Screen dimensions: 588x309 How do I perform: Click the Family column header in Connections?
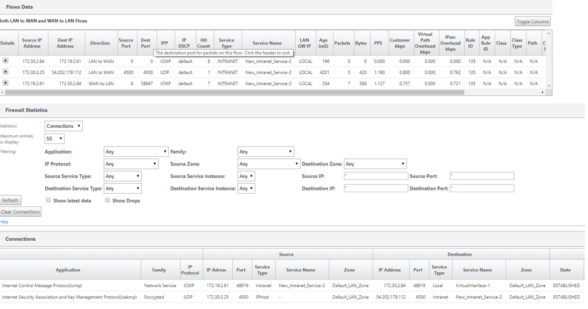159,270
